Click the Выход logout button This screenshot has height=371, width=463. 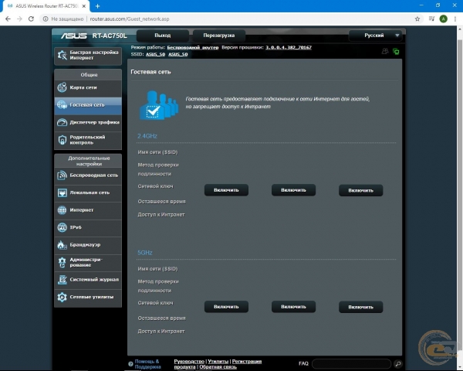click(162, 35)
